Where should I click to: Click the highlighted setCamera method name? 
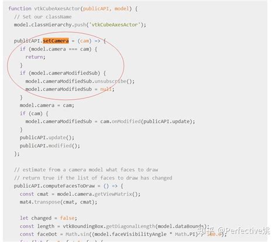tap(56, 41)
